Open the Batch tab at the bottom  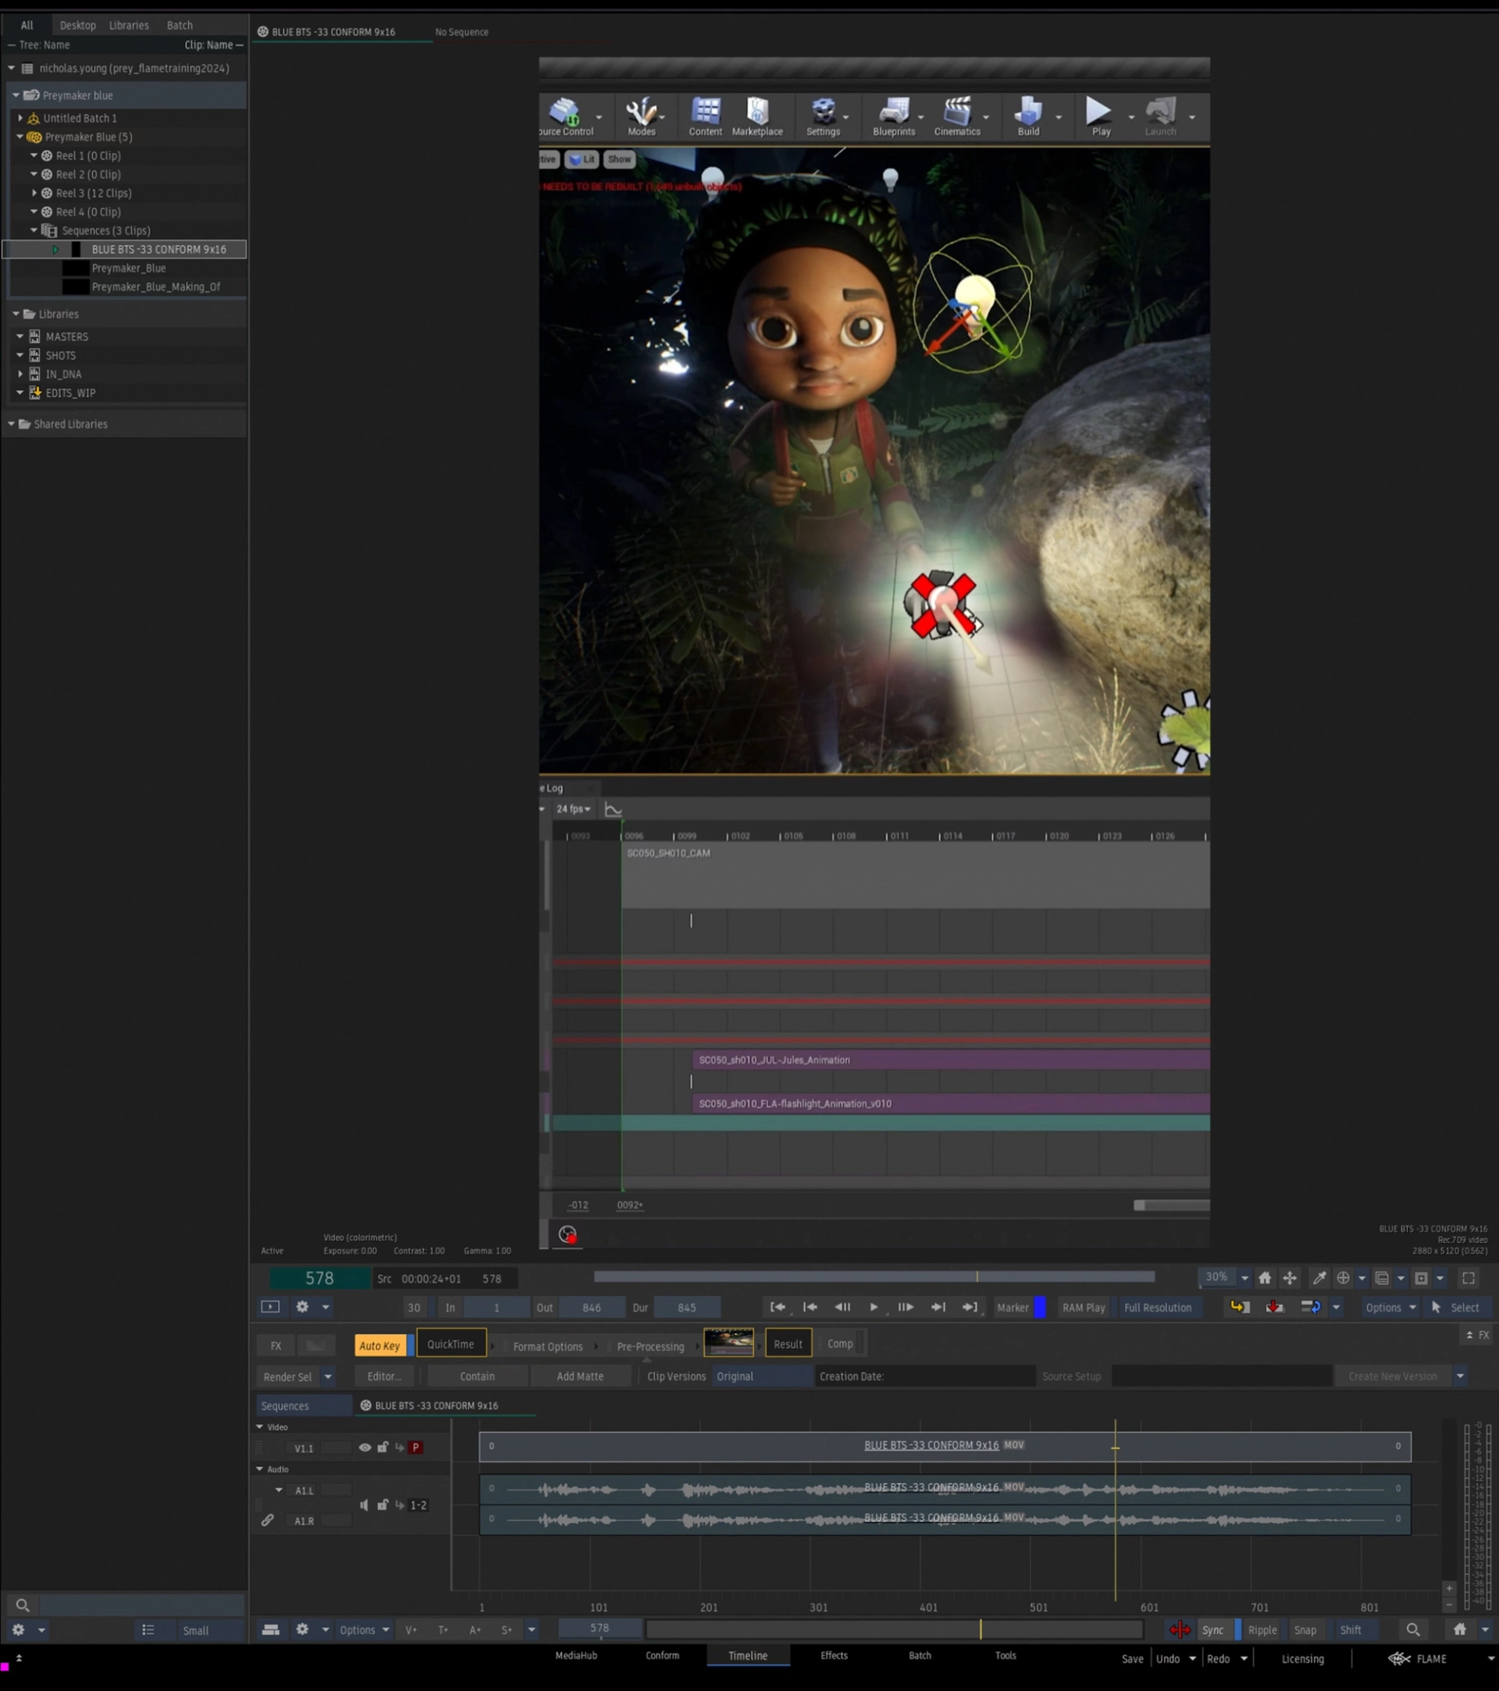pos(920,1655)
